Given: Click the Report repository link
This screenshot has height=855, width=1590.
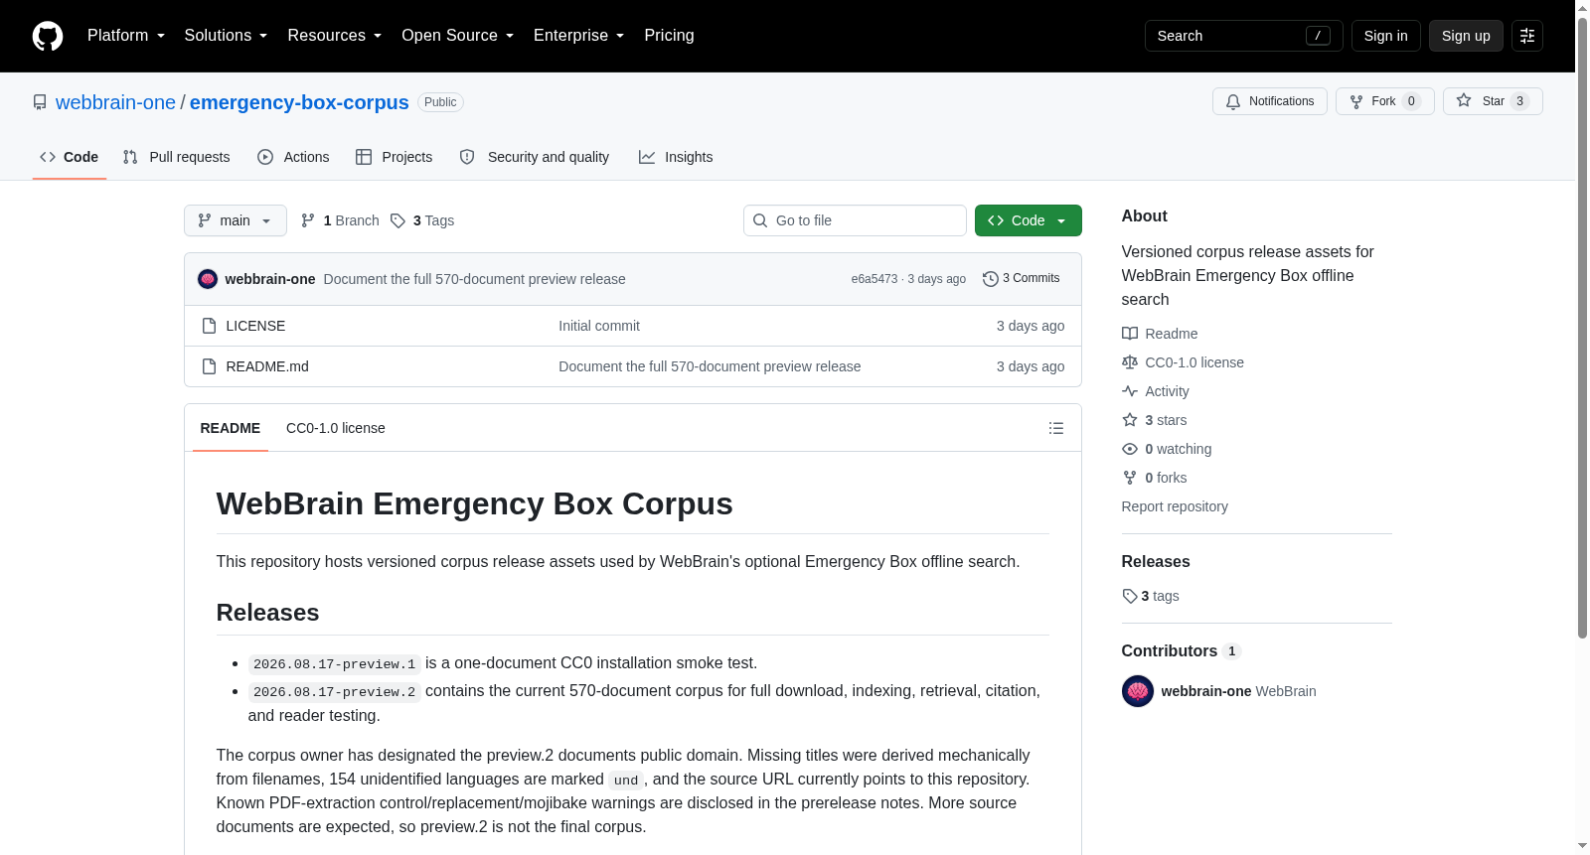Looking at the screenshot, I should click(x=1175, y=506).
